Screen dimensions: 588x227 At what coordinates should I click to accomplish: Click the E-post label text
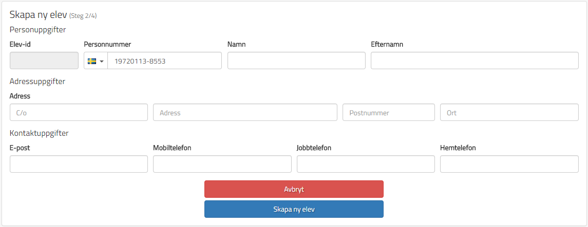[x=20, y=148]
